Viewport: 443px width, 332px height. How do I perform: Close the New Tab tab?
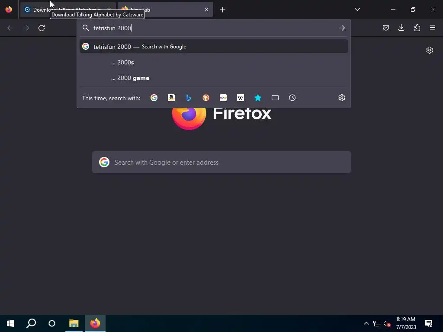pos(206,10)
